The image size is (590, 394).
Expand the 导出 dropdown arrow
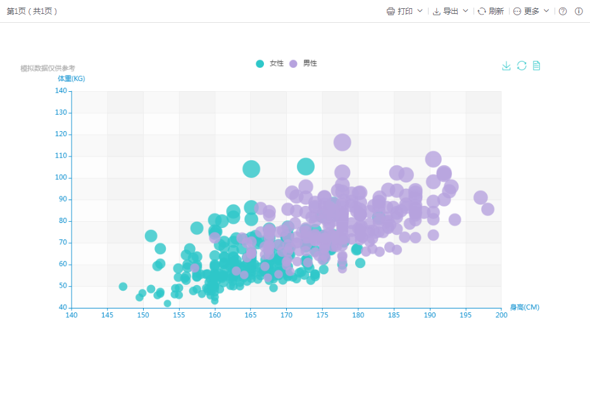point(465,11)
